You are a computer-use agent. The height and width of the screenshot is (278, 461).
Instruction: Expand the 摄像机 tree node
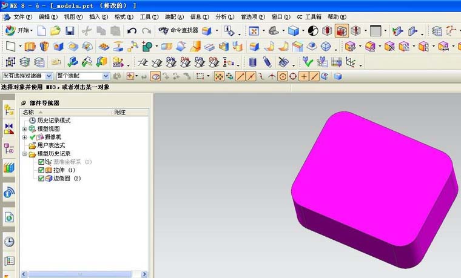(24, 137)
